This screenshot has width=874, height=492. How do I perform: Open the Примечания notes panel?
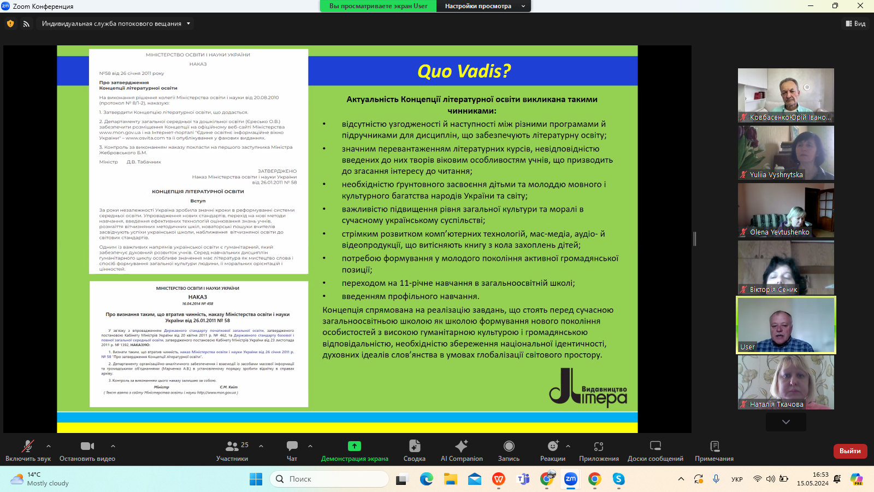pos(714,450)
